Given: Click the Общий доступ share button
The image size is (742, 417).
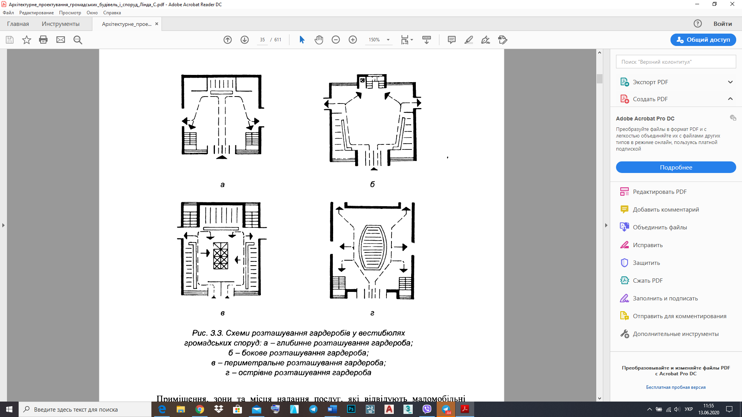Looking at the screenshot, I should (703, 40).
